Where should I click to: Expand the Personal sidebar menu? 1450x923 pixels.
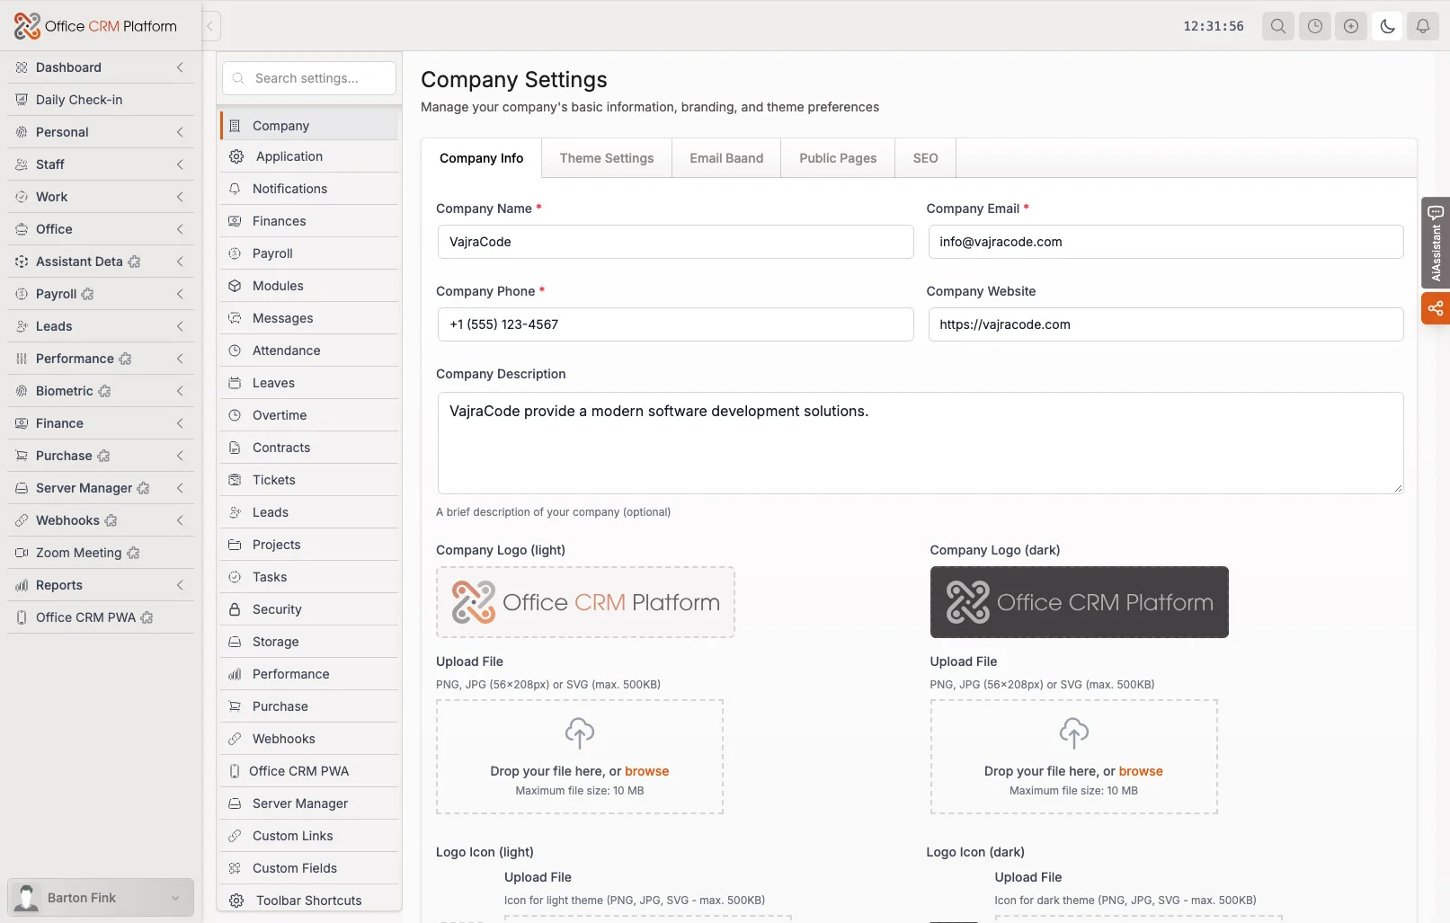(101, 132)
